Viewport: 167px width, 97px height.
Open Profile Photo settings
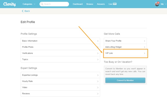point(60,47)
